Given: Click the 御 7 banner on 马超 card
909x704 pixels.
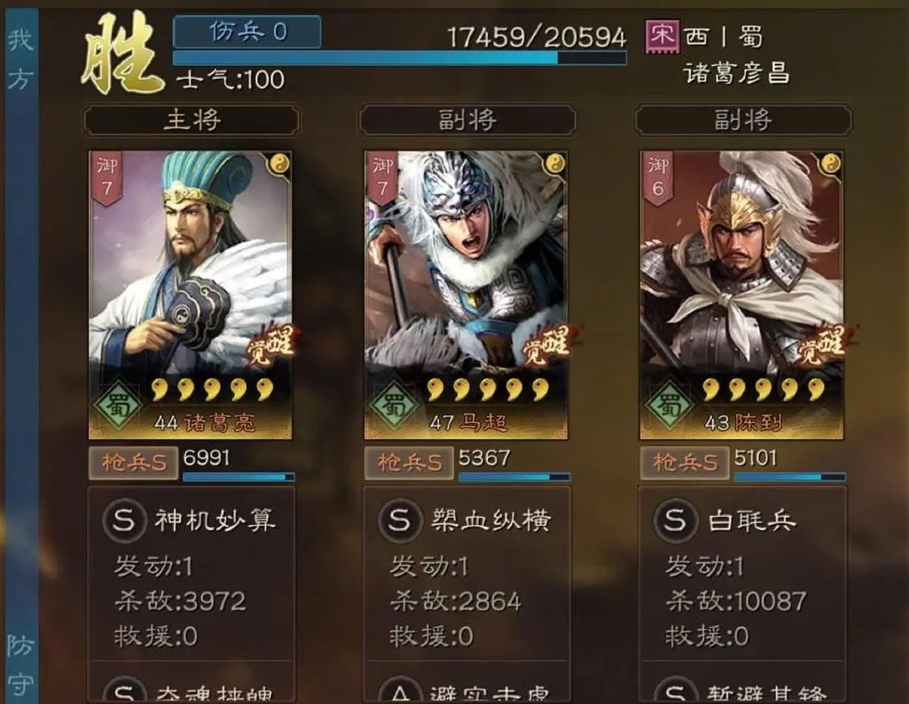Looking at the screenshot, I should pos(382,178).
